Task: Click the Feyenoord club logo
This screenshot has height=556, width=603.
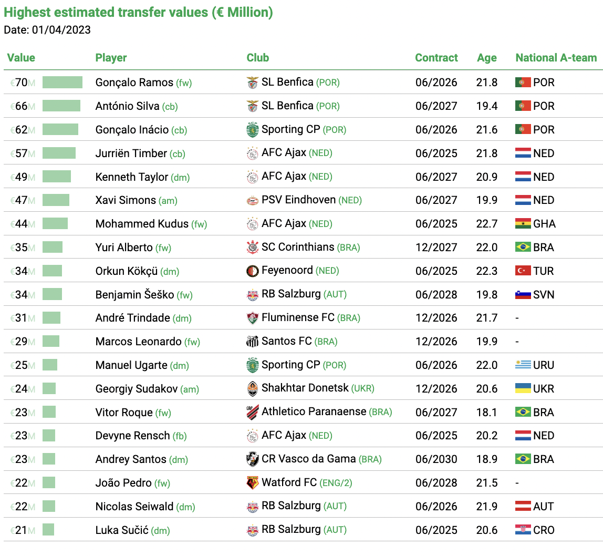Action: (252, 271)
